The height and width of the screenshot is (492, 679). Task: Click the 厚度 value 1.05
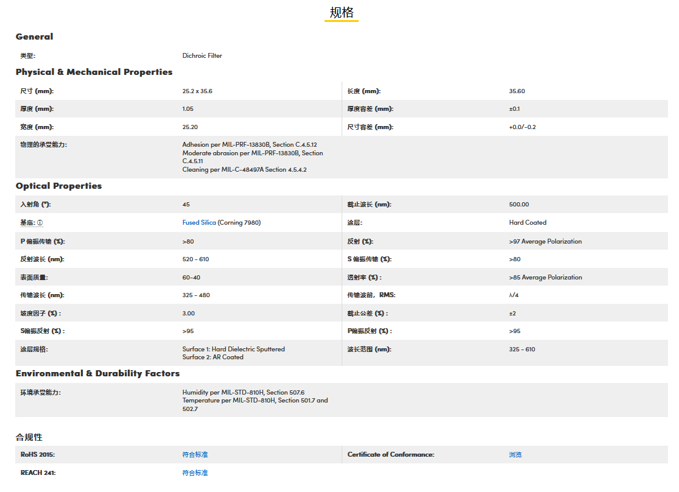tap(188, 109)
